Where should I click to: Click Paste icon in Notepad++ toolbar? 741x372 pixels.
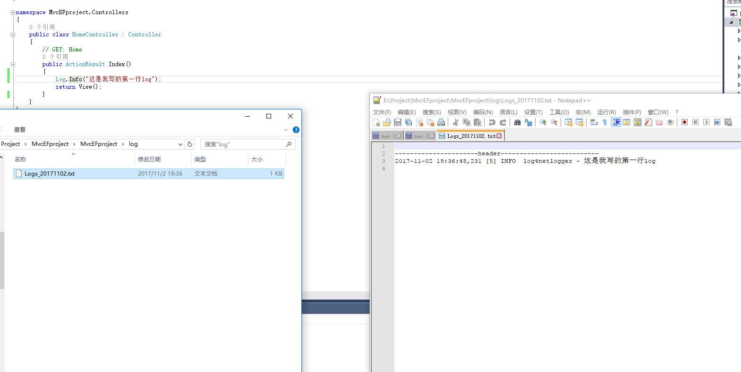(477, 122)
